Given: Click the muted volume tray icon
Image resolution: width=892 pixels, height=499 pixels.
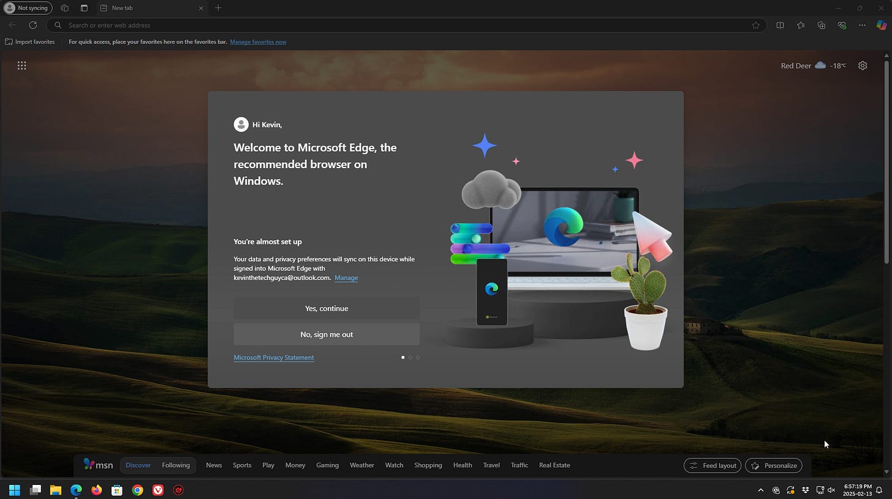Looking at the screenshot, I should 832,490.
